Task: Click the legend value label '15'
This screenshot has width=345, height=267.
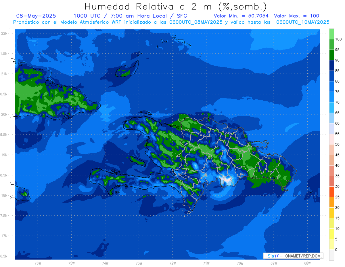Action: [337, 218]
